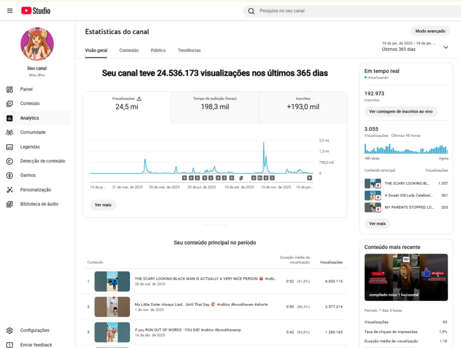The width and height of the screenshot is (461, 348).
Task: Go to the Conteúdo sidebar item
Action: (x=37, y=104)
